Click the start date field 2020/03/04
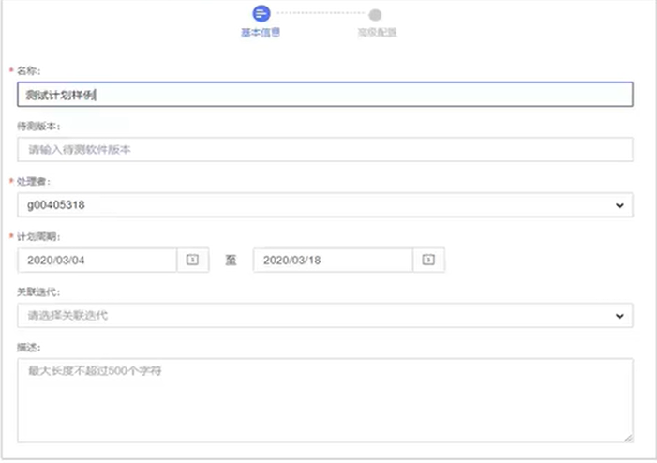 coord(97,261)
